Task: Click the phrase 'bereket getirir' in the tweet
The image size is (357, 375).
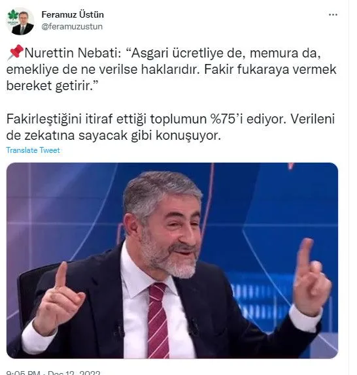Action: 49,86
